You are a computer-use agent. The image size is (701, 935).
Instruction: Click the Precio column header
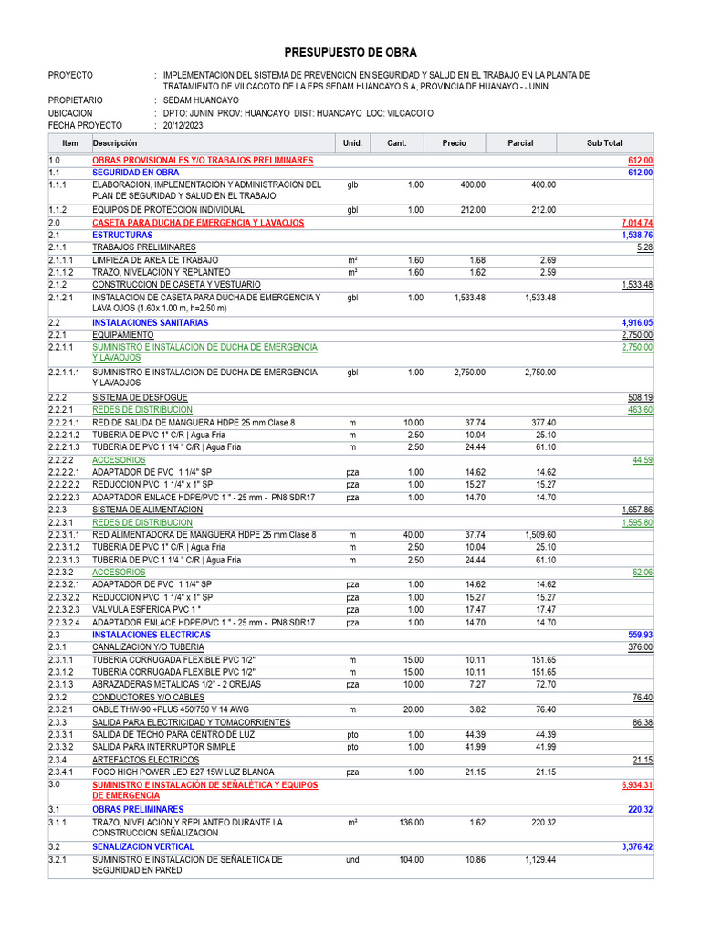(455, 143)
